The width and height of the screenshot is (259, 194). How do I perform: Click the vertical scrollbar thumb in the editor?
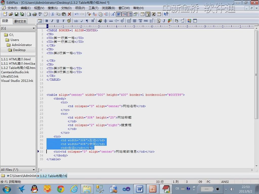pos(256,75)
